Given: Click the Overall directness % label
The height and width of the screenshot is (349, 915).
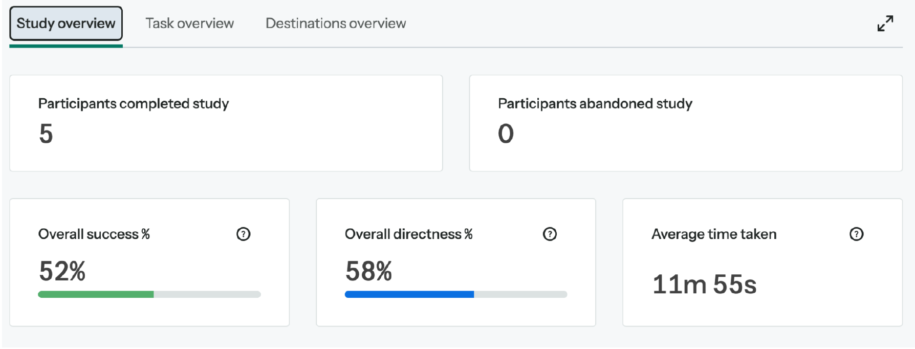Looking at the screenshot, I should 409,234.
